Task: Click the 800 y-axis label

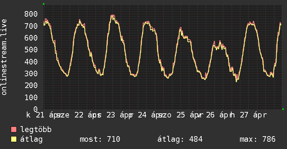Action: tap(31, 14)
